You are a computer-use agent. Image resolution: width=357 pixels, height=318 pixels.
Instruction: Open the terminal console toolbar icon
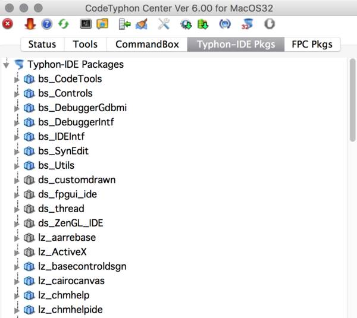[x=86, y=24]
